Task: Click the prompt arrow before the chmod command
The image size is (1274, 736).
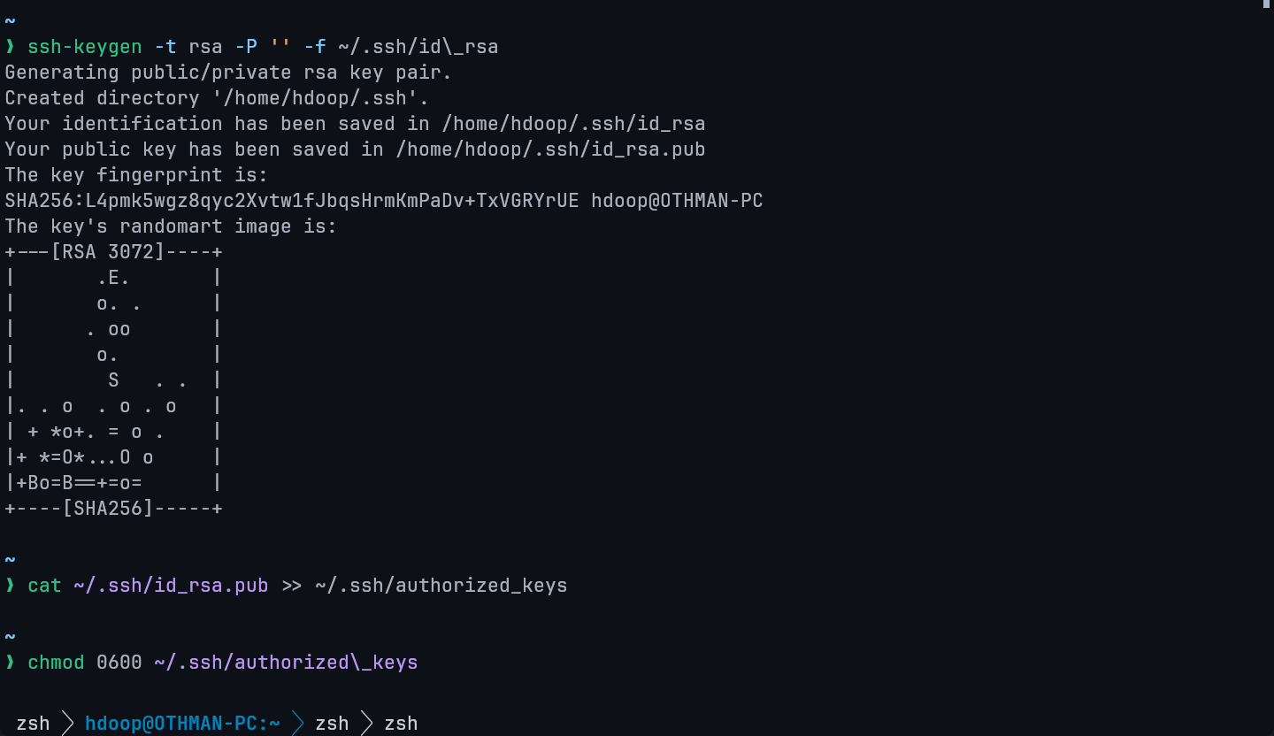Action: pos(11,663)
